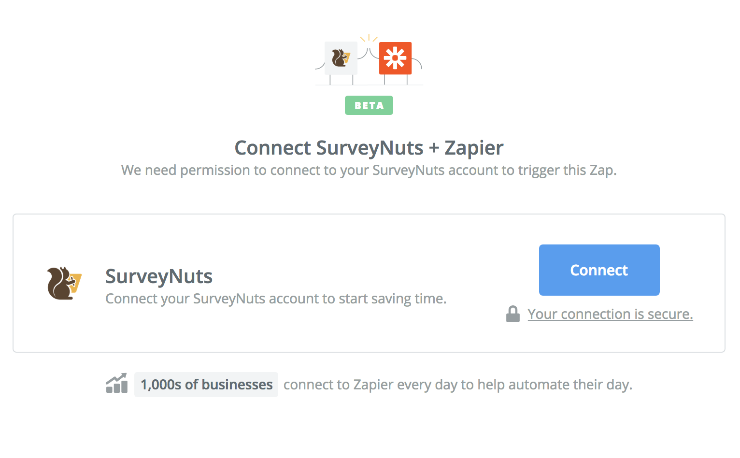Select the 'Connect your SurveyNuts account' description text
740x458 pixels.
(x=275, y=299)
